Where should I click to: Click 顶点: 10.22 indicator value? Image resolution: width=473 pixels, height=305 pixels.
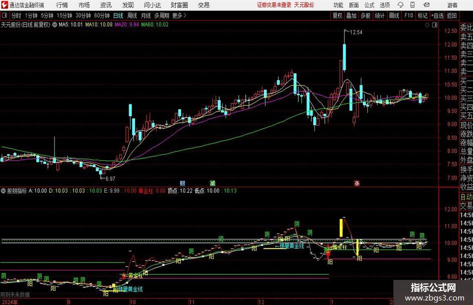click(x=180, y=191)
